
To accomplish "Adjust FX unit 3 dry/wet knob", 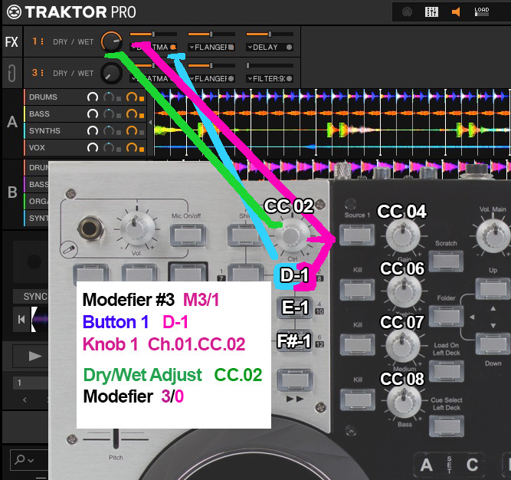I will point(111,74).
